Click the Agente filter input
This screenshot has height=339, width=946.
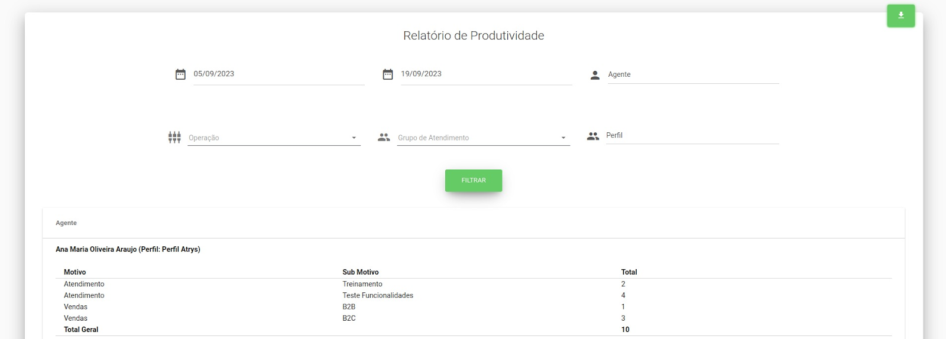pyautogui.click(x=693, y=74)
